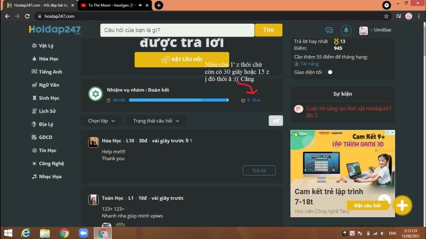This screenshot has height=239, width=426.
Task: Close the Hoidap247.com tab
Action: pyautogui.click(x=72, y=5)
